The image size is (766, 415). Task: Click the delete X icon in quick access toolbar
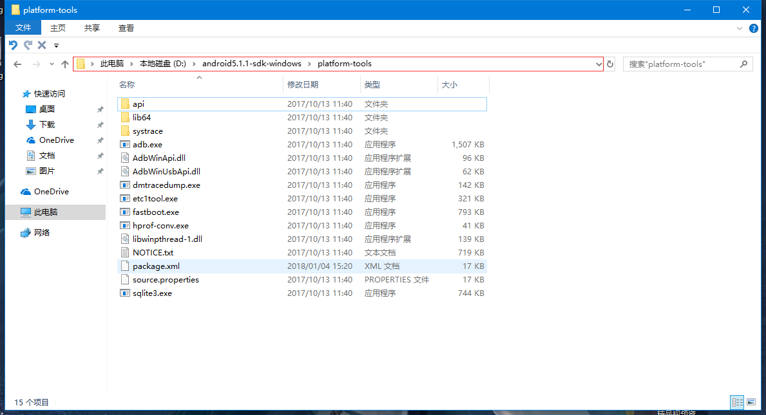[42, 45]
